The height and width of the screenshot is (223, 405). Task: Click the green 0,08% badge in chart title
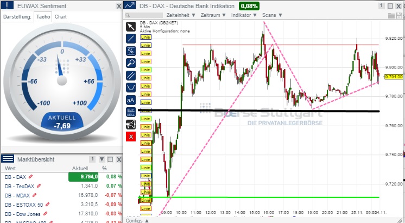(x=249, y=6)
